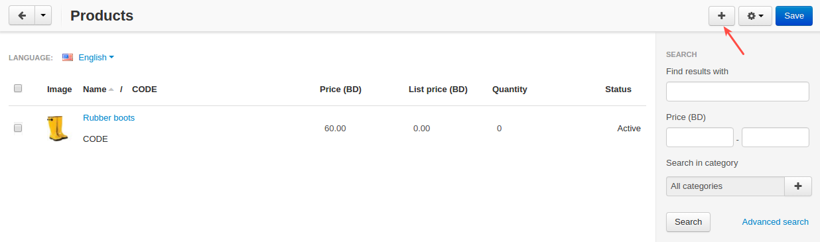Screen dimensions: 820x242
Task: Focus the maximum Price (BD) field
Action: 776,137
